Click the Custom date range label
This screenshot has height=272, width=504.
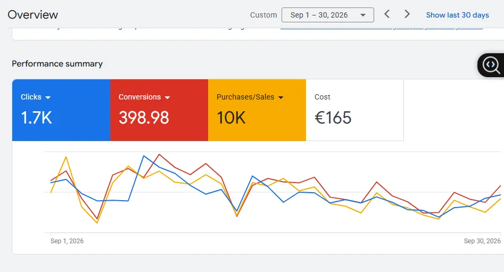(x=263, y=15)
